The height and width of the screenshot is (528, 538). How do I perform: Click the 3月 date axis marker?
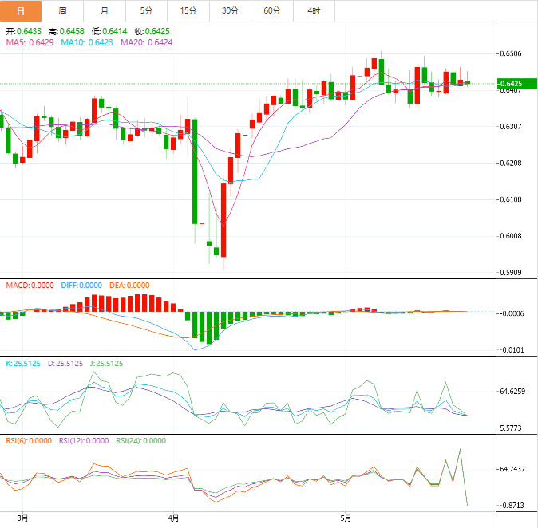click(22, 518)
